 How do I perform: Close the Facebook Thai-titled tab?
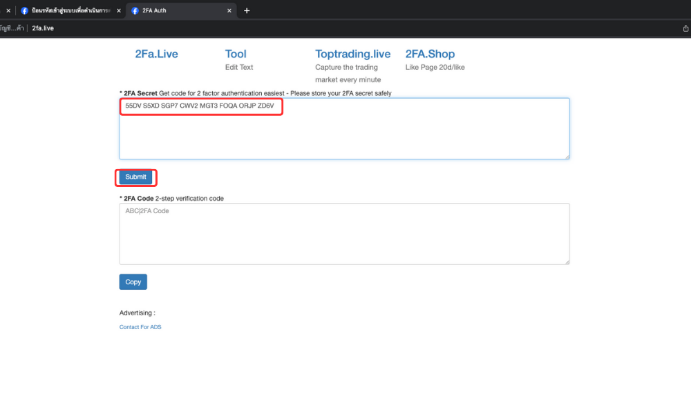coord(119,10)
